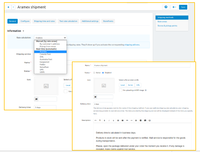This screenshot has width=200, height=152.
Task: Click the right panel comment icon
Action: pyautogui.click(x=95, y=97)
